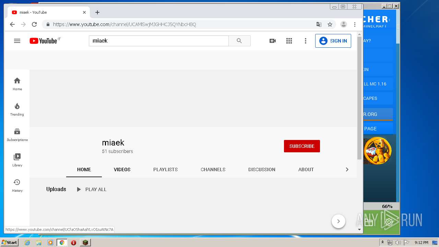This screenshot has height=247, width=439.
Task: Click the 9:12 PM taskbar clock
Action: pyautogui.click(x=422, y=243)
